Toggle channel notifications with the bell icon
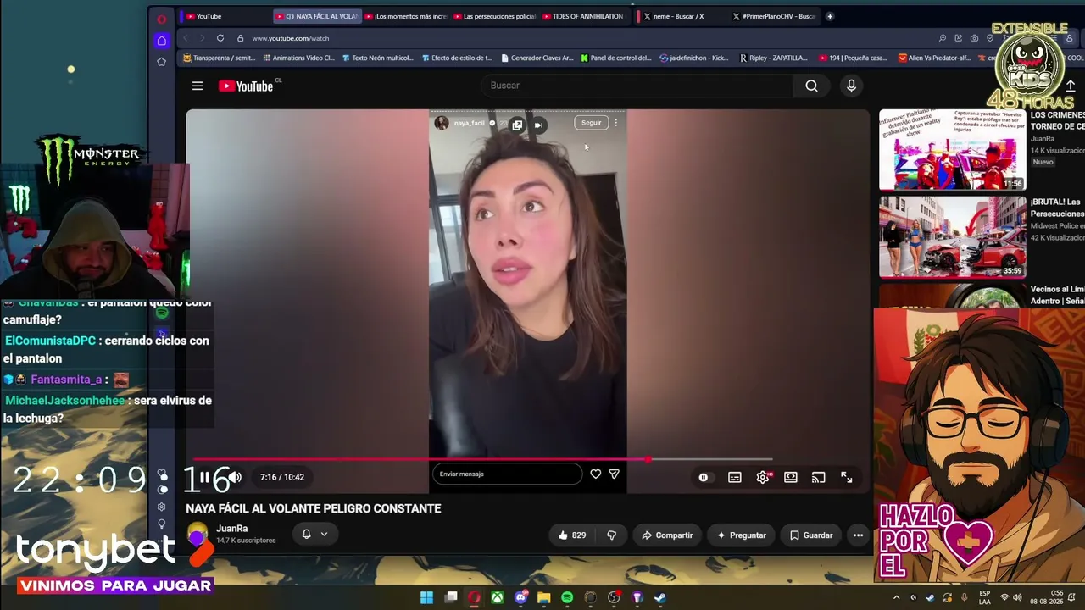The height and width of the screenshot is (610, 1085). coord(306,535)
